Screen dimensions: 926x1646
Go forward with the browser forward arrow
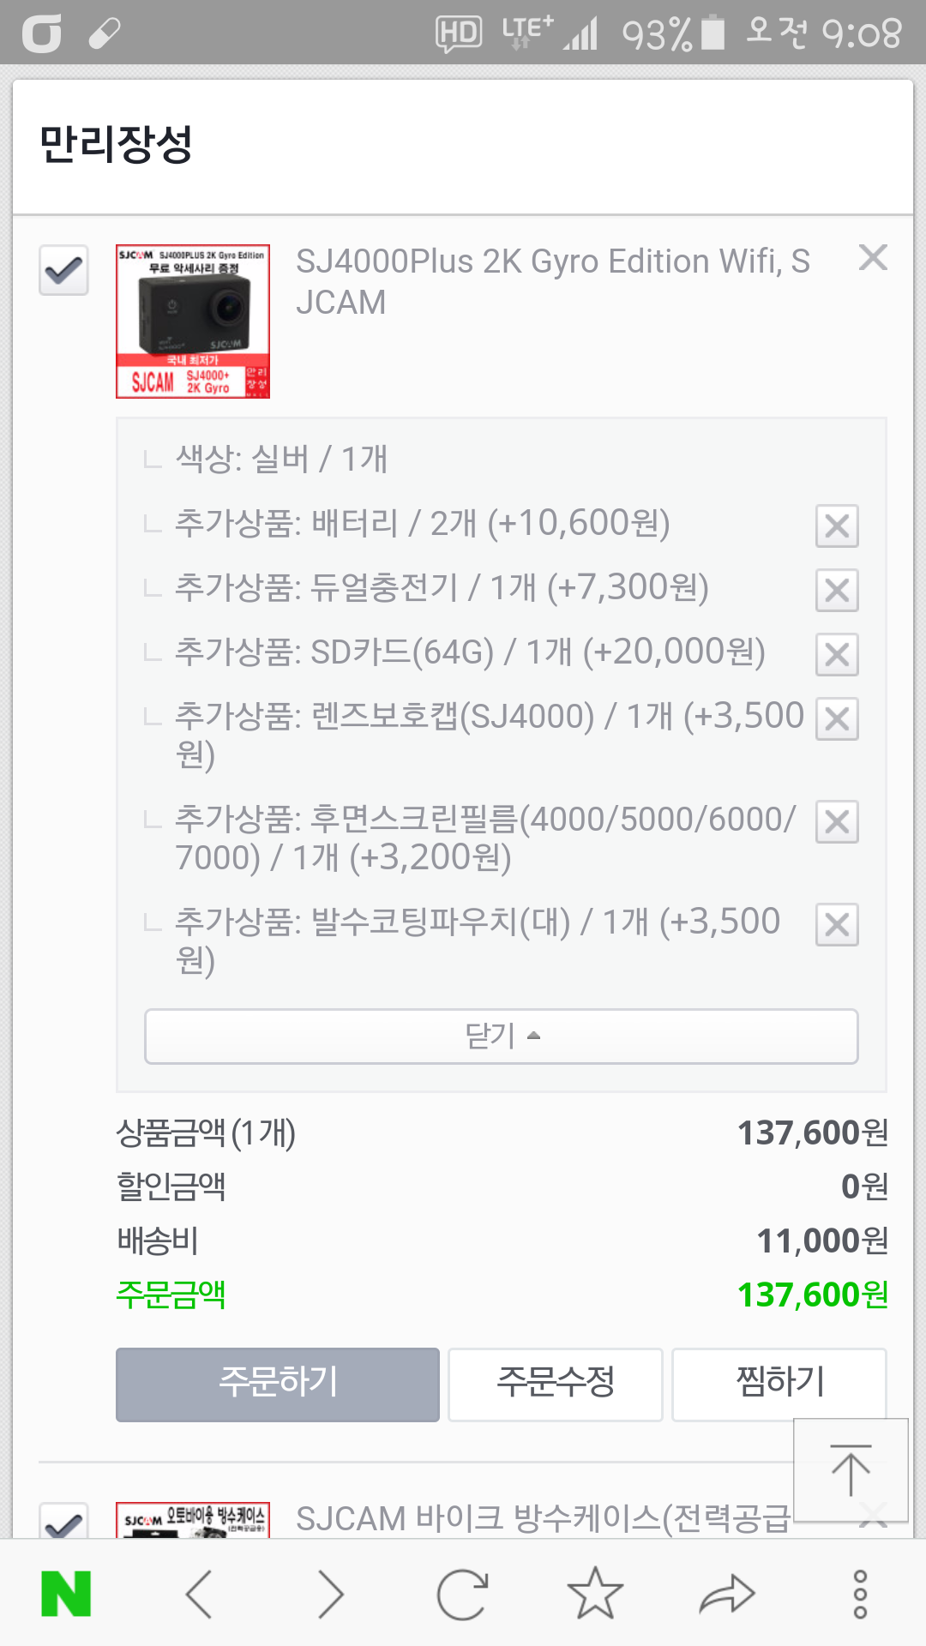tap(330, 1594)
